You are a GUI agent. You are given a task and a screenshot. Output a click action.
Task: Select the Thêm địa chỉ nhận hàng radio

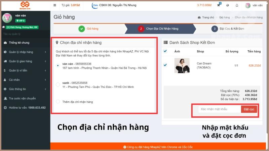click(x=58, y=102)
